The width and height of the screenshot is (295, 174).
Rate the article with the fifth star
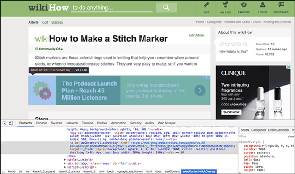click(x=245, y=44)
